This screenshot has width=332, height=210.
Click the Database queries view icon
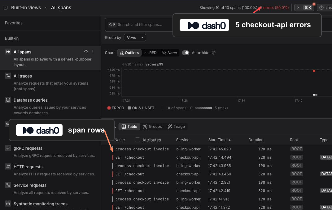[8, 100]
